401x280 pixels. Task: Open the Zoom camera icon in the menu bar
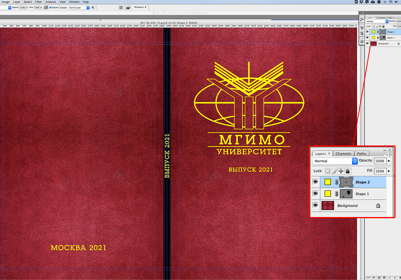[x=356, y=2]
